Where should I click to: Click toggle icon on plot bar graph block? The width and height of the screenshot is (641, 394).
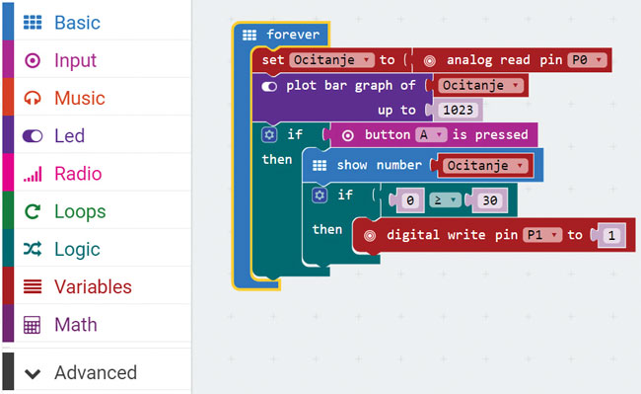tap(269, 86)
